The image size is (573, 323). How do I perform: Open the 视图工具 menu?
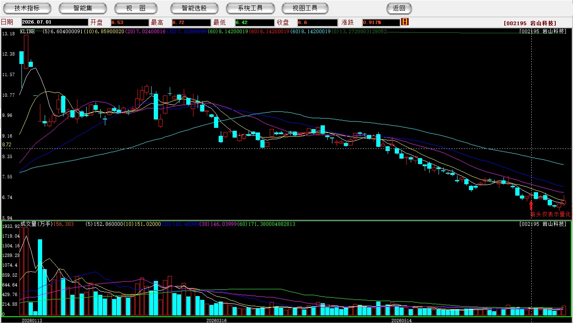(305, 8)
